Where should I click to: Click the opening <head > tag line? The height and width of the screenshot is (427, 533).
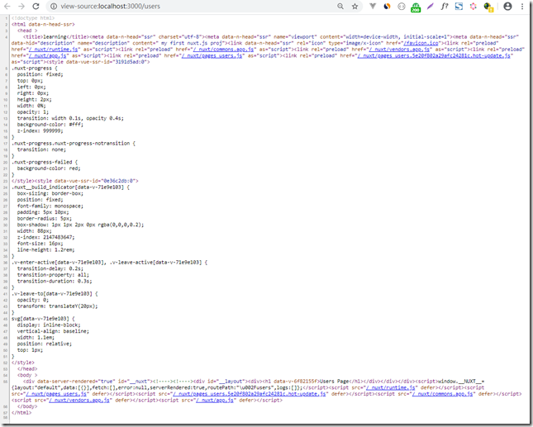[x=27, y=31]
